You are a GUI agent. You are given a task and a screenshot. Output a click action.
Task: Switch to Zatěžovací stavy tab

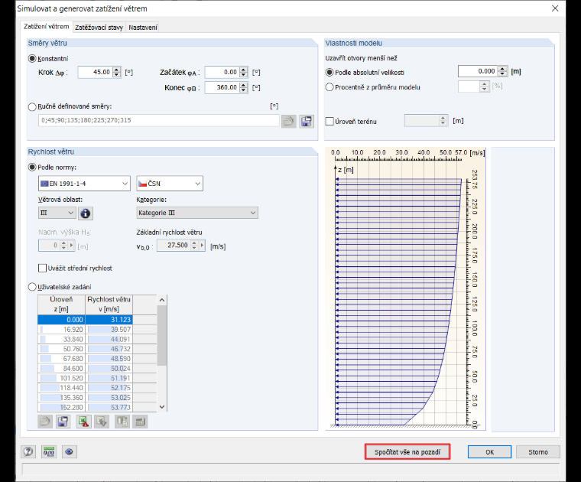point(99,27)
